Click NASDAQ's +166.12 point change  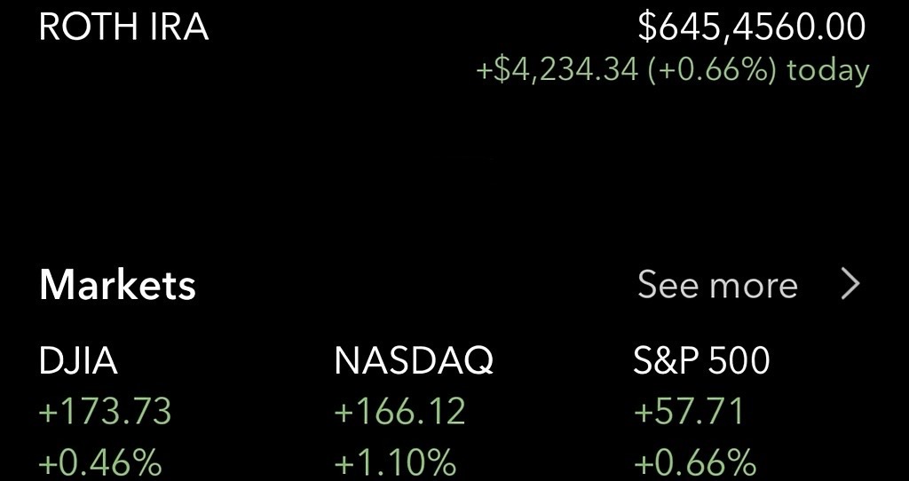click(x=399, y=412)
